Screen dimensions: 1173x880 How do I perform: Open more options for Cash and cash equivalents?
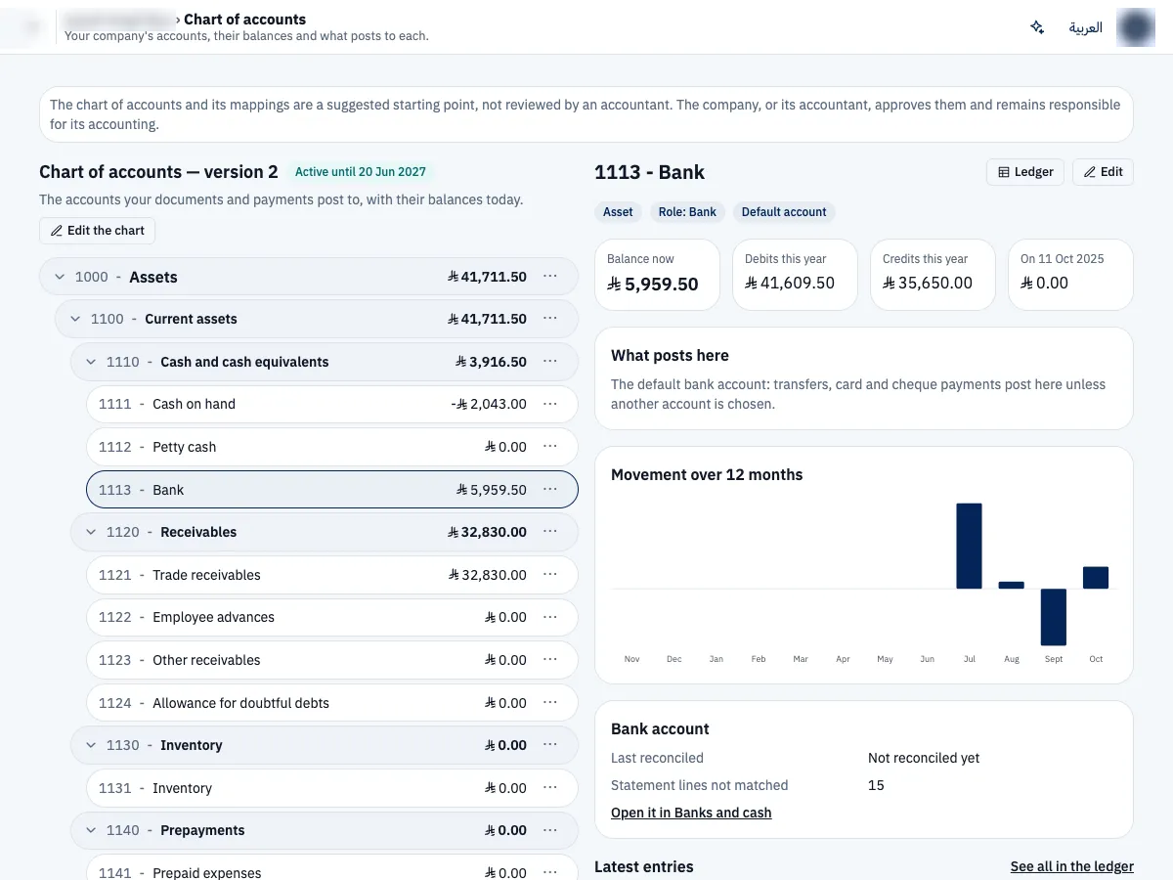click(x=550, y=362)
